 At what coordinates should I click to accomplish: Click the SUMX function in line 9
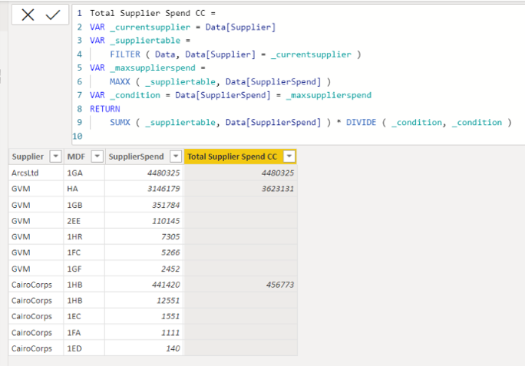[x=120, y=123]
